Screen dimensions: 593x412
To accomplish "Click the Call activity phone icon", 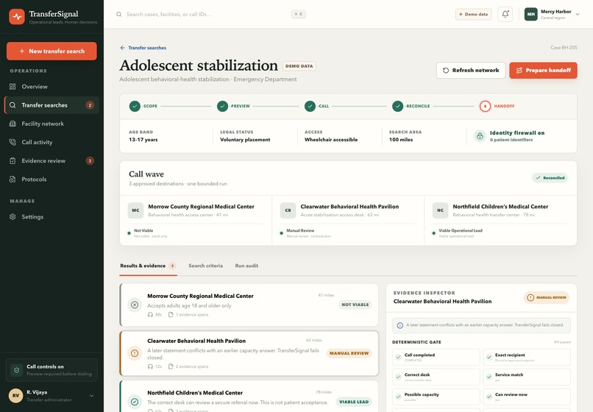I will click(x=13, y=142).
